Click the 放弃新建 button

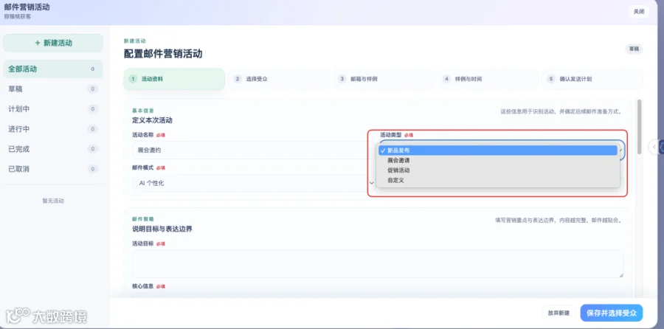click(558, 314)
